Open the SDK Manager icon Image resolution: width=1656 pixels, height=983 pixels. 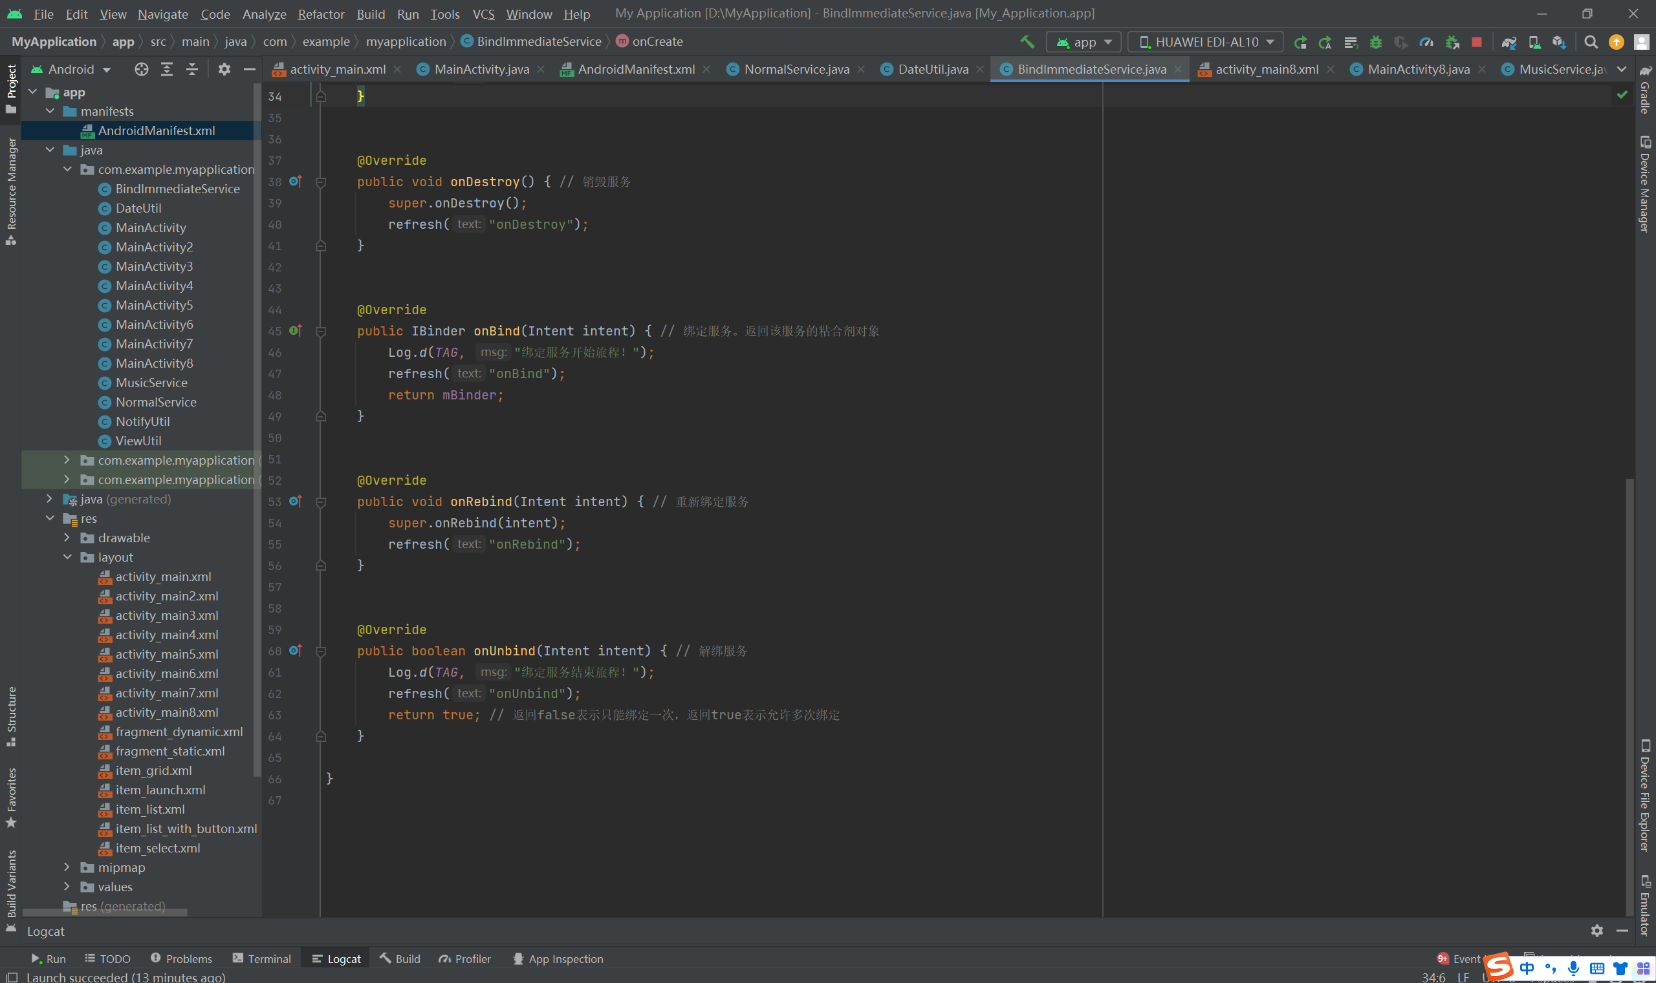[1559, 43]
